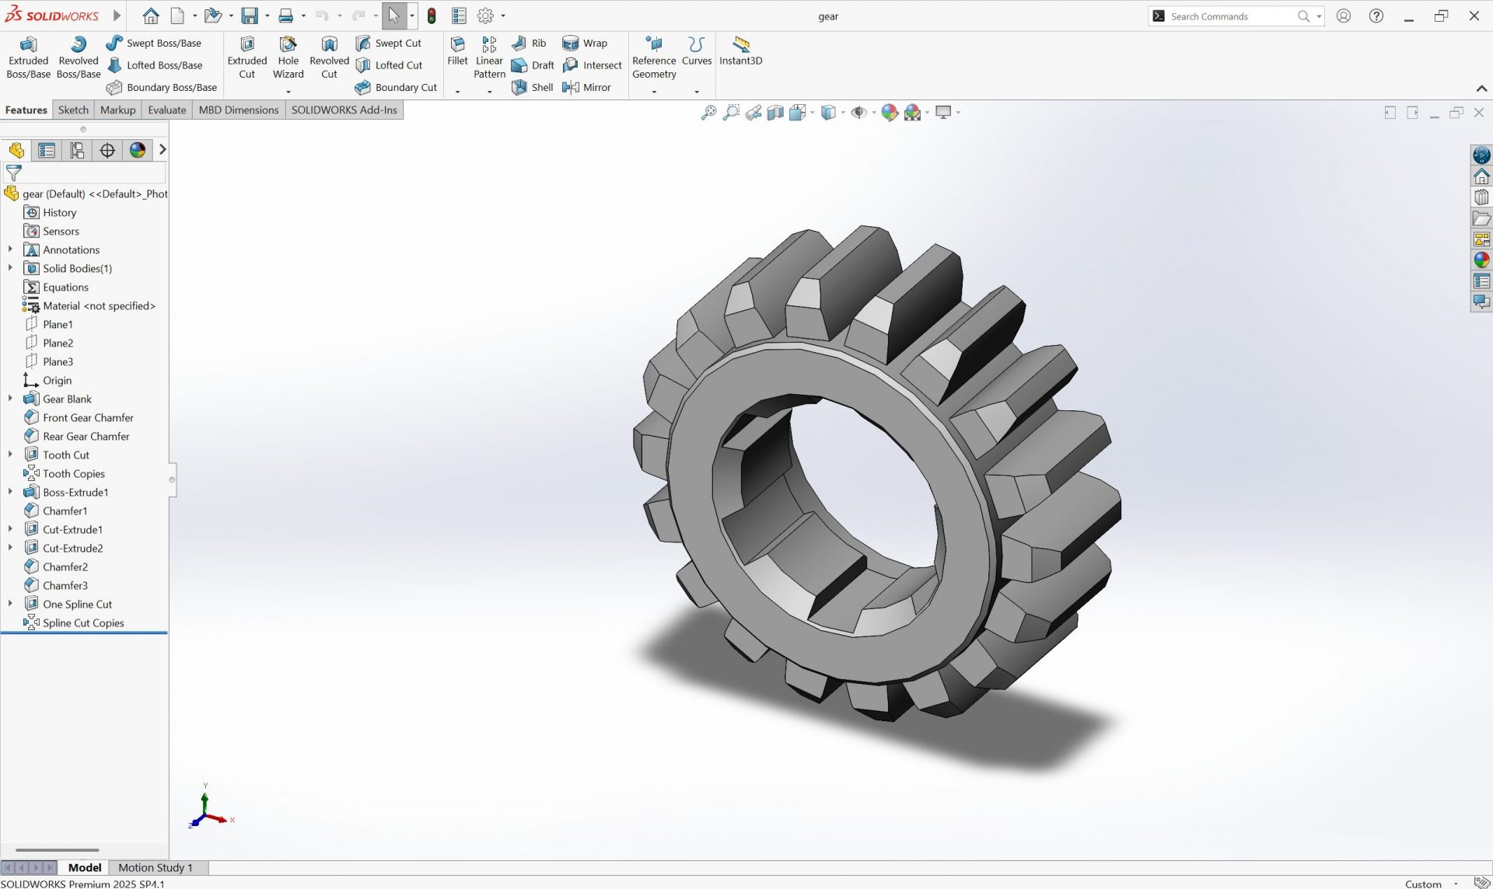Click inside the Search Commands field

1229,16
